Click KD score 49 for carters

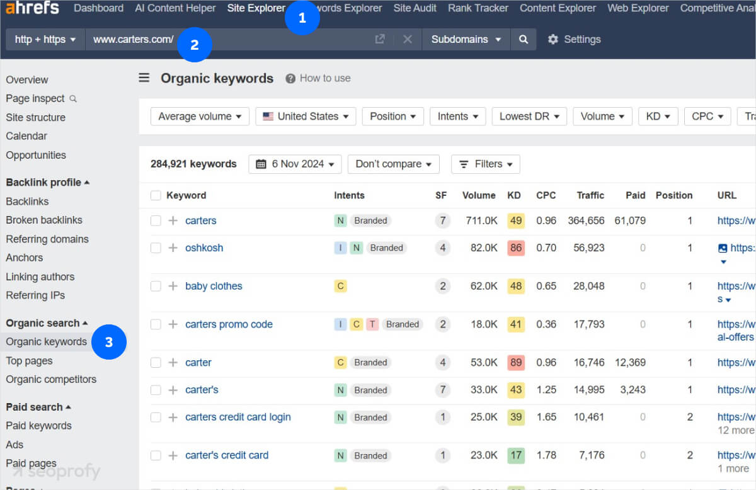(x=516, y=220)
